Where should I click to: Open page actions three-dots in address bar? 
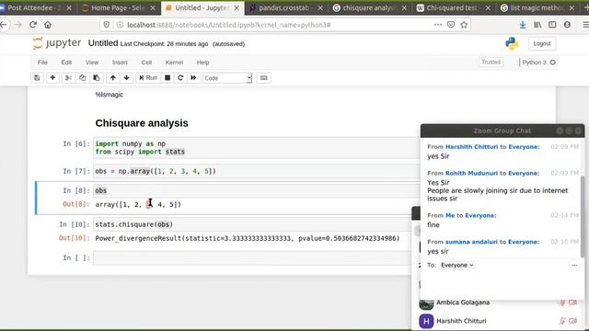click(438, 25)
